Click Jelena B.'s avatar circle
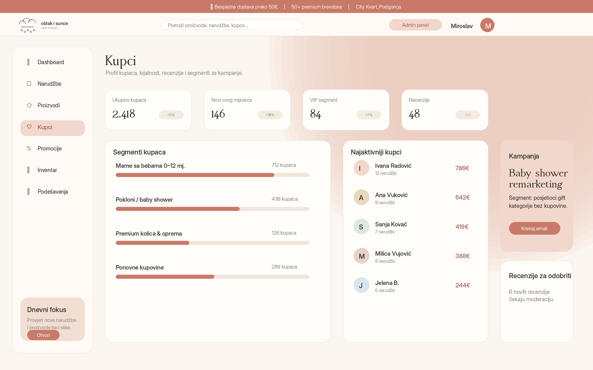 pyautogui.click(x=361, y=285)
